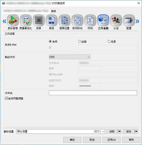The height and width of the screenshot is (145, 142).
Task: Click the left double-chevron scroll arrow
Action: [x=4, y=21]
